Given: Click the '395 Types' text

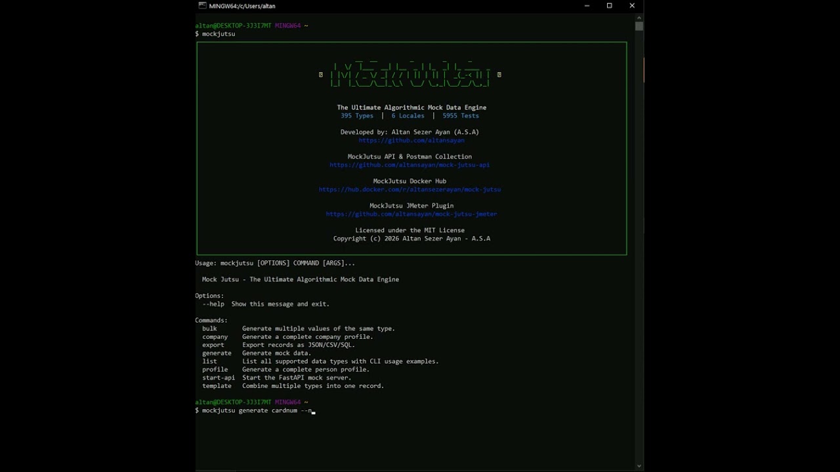Looking at the screenshot, I should (357, 115).
